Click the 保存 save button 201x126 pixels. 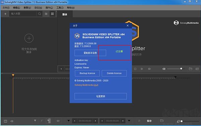coord(149,121)
